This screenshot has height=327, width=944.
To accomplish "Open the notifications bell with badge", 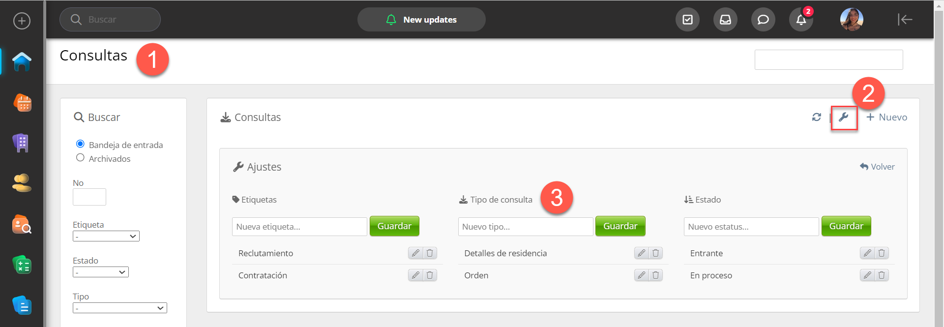I will point(801,20).
